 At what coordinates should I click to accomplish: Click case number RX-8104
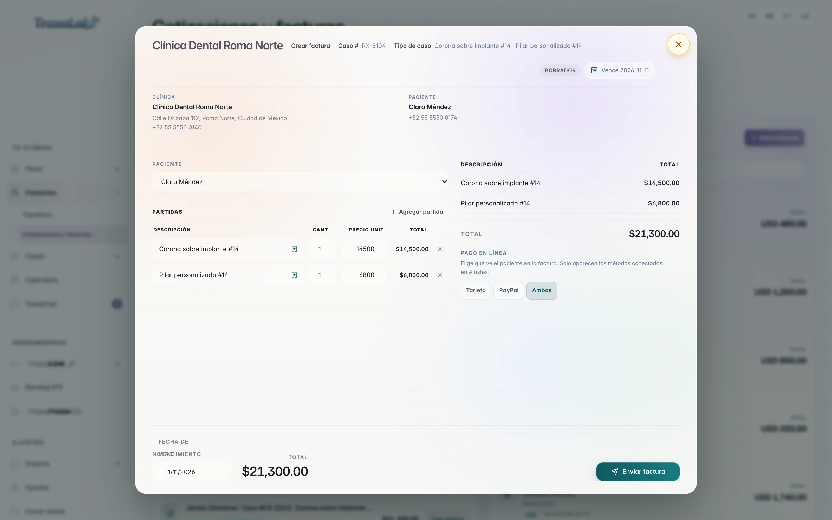tap(373, 46)
